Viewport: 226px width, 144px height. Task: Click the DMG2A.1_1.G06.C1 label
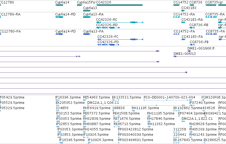tap(103, 103)
